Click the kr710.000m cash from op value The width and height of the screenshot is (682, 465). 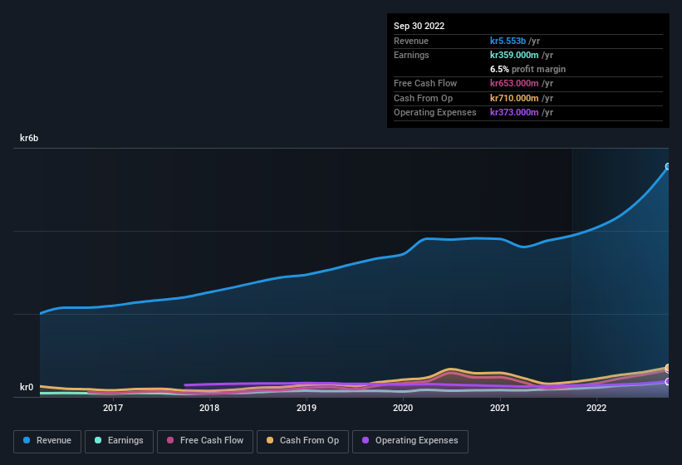[514, 98]
